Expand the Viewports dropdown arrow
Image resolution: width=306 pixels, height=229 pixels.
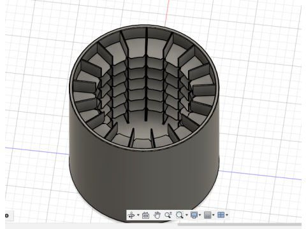point(227,215)
